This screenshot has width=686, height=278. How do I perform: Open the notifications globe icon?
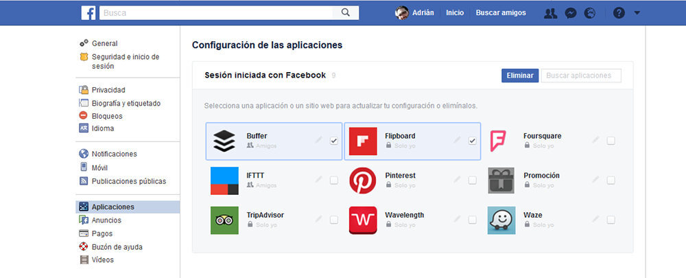590,13
